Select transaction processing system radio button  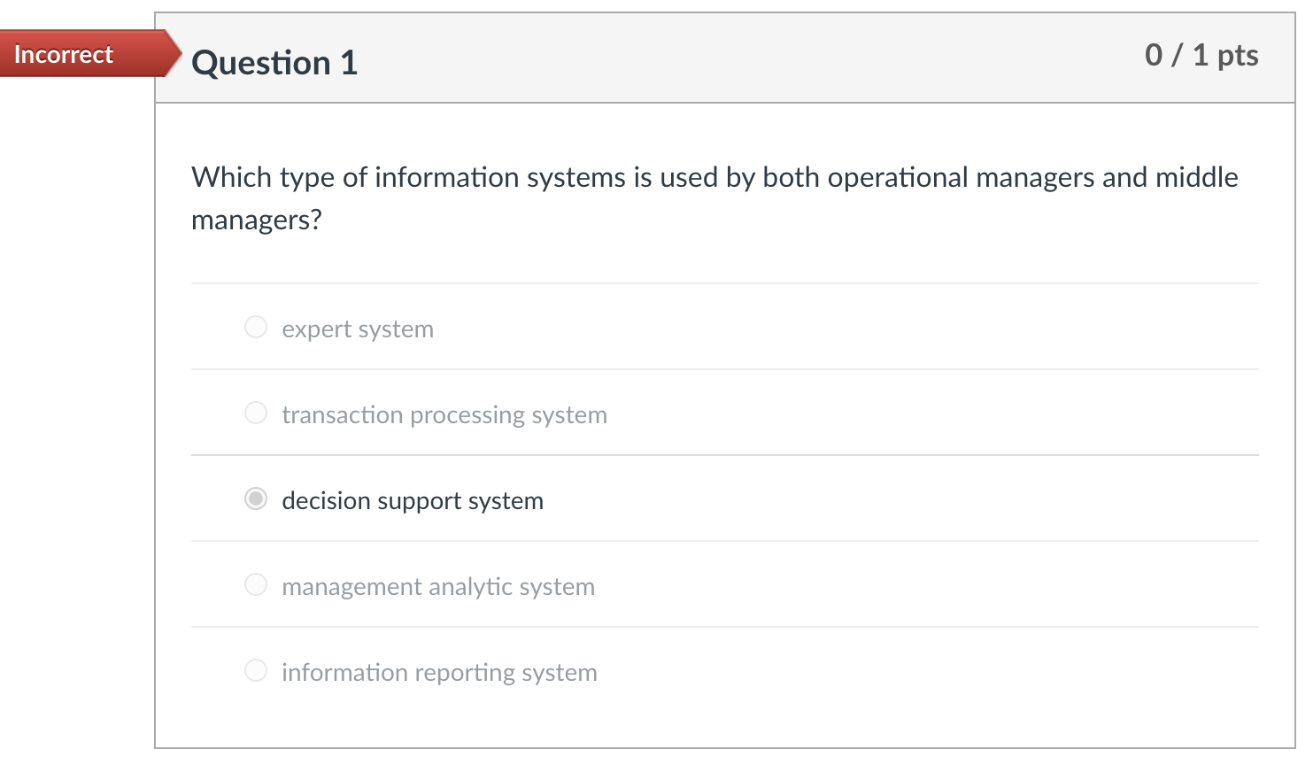click(256, 413)
